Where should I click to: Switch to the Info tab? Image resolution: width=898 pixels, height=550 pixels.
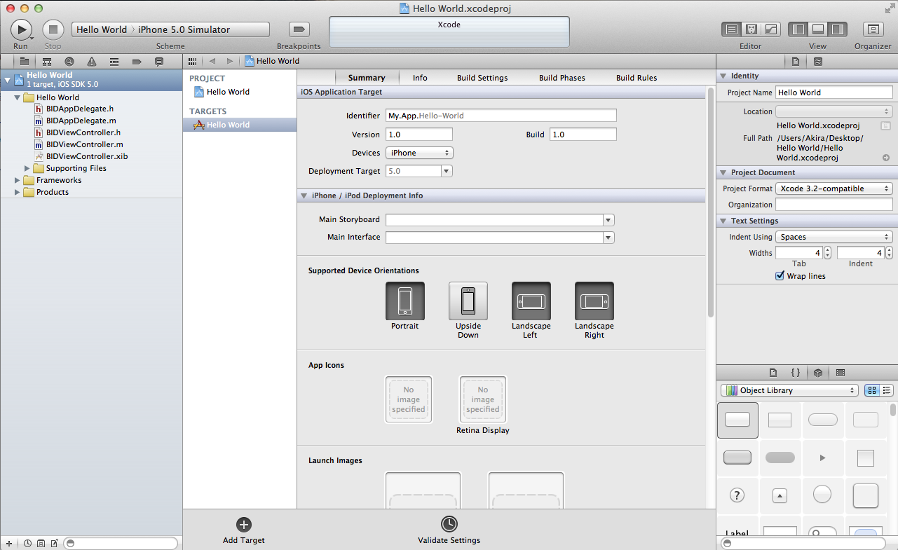click(x=420, y=78)
